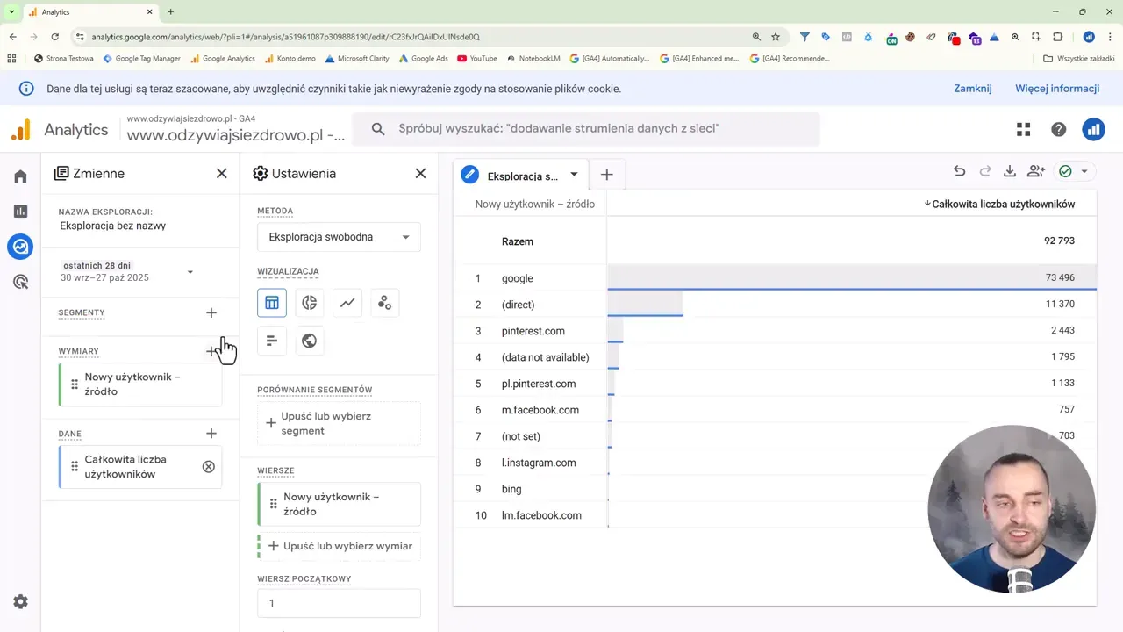Click the google source row
Image resolution: width=1123 pixels, height=632 pixels.
[775, 278]
